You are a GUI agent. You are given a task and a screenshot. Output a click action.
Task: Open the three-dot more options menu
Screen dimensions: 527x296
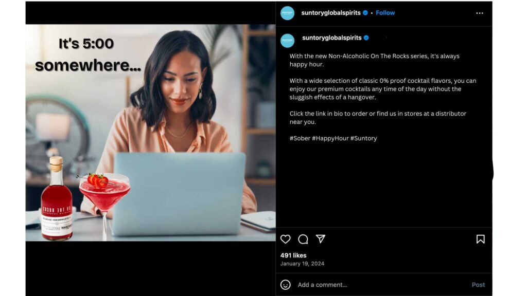pyautogui.click(x=480, y=13)
